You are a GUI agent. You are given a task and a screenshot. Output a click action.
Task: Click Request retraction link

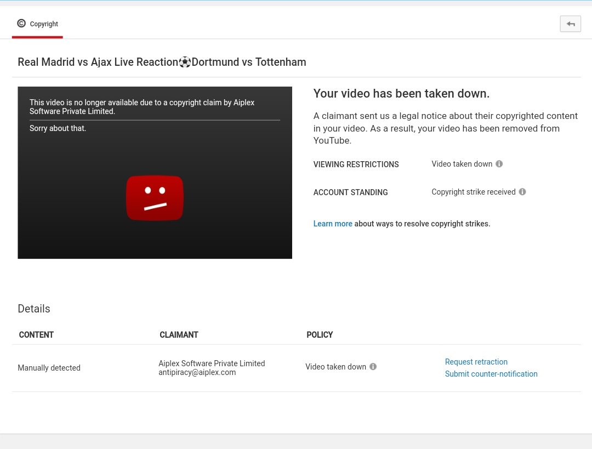point(476,362)
